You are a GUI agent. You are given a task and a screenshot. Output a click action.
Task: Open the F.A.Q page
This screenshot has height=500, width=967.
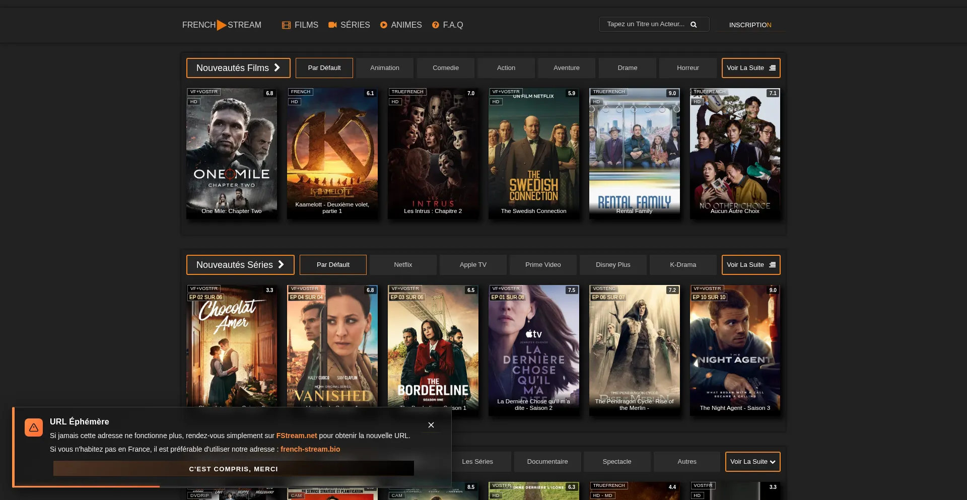click(447, 25)
